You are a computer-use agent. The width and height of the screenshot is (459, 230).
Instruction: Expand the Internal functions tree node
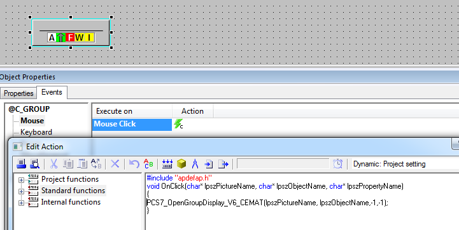tap(21, 203)
